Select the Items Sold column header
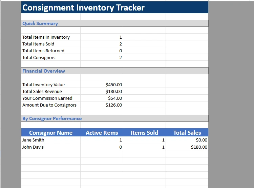This screenshot has width=254, height=188. [144, 133]
